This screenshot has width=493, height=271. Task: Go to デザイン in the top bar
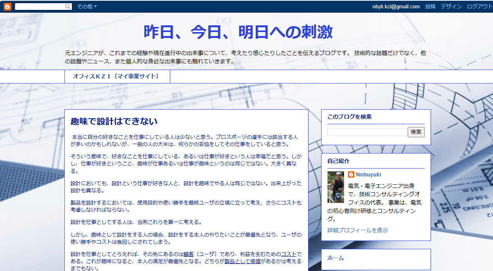pyautogui.click(x=451, y=6)
